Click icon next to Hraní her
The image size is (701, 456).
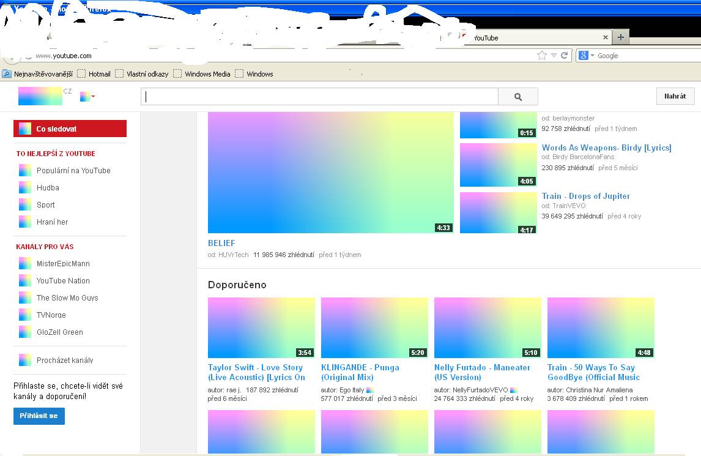pyautogui.click(x=25, y=222)
